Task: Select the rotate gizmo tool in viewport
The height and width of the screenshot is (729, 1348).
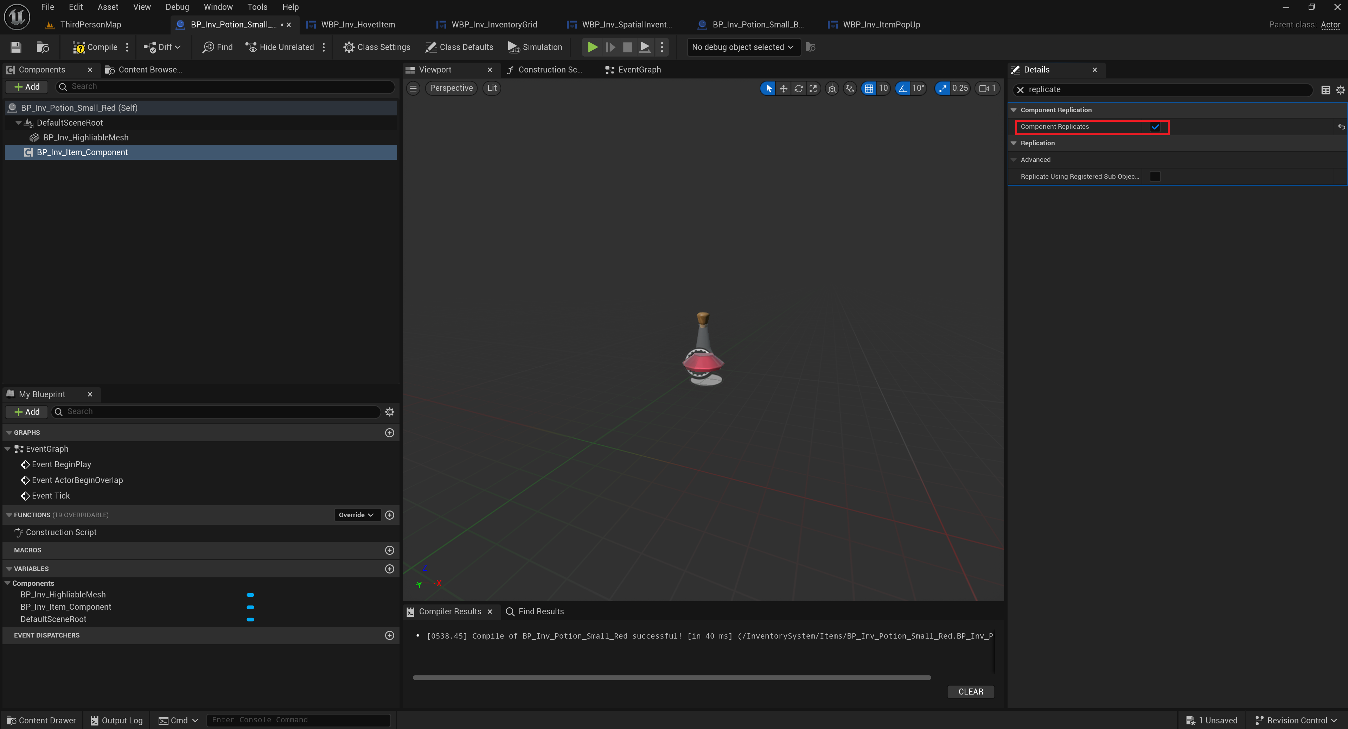Action: (798, 88)
